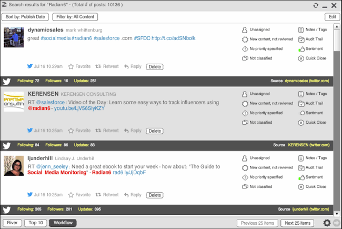Change status of dynamicsales post from not reviewed
Viewport: 342px width, 229px height.
tap(267, 39)
